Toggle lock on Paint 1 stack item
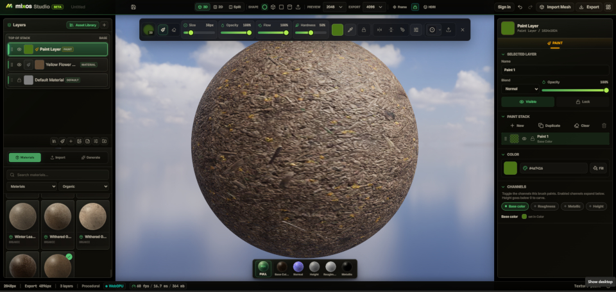616x292 pixels. coord(533,138)
